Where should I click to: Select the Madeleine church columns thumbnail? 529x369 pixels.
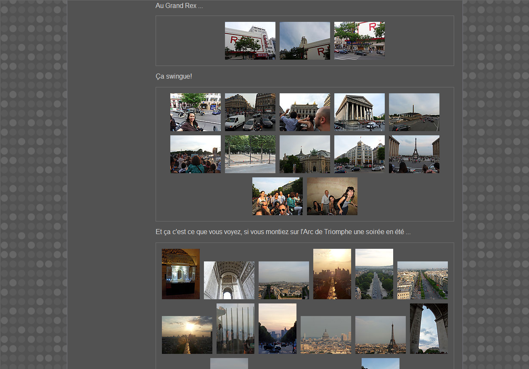coord(359,112)
